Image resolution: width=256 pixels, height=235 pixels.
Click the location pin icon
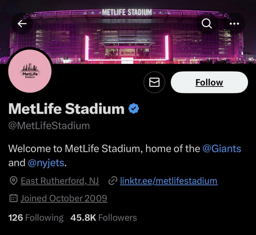click(13, 181)
